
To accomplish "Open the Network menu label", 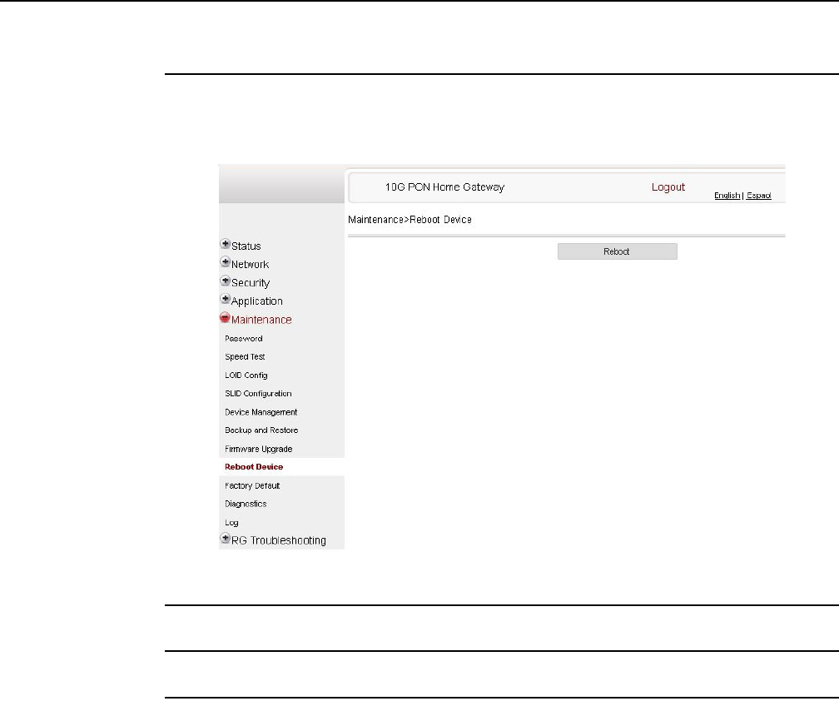I will 250,265.
